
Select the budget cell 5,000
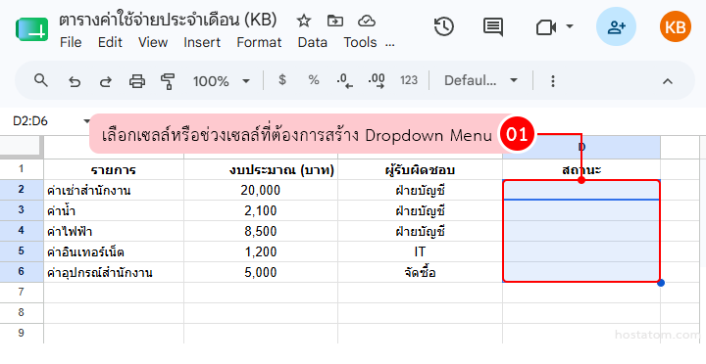pos(261,272)
